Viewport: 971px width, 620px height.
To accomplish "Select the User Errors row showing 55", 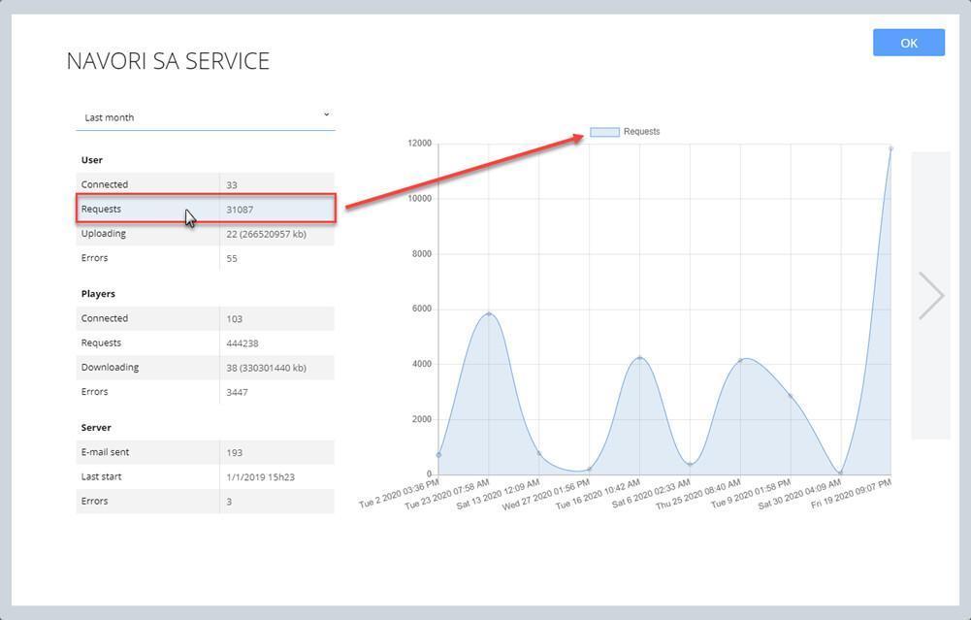I will [x=206, y=258].
